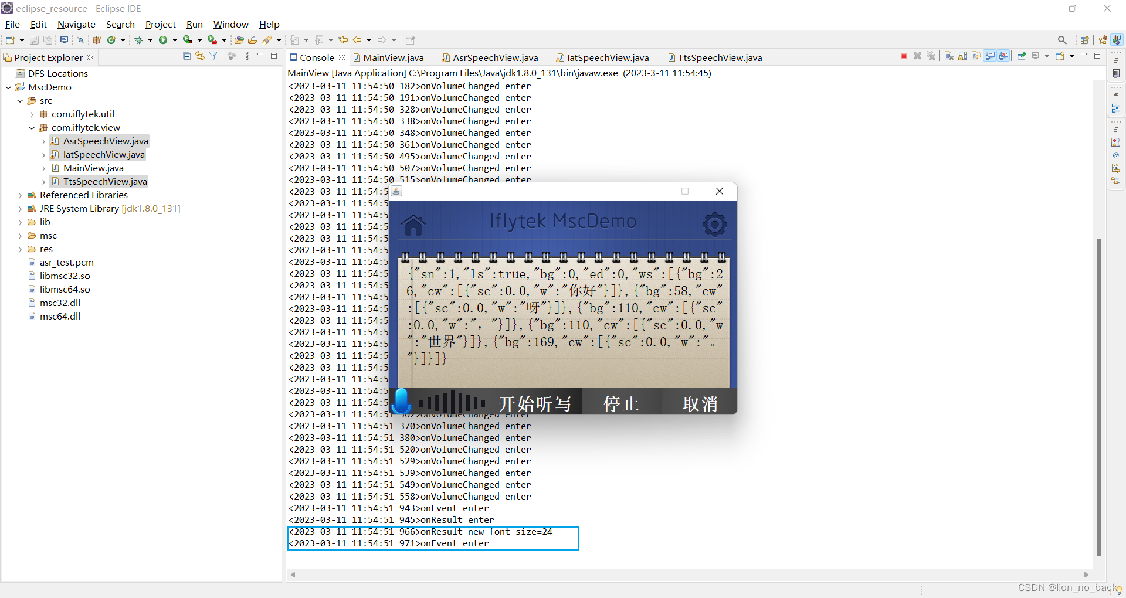Open a Terminal from the toolbar
Screen dimensions: 1126x598
[64, 40]
